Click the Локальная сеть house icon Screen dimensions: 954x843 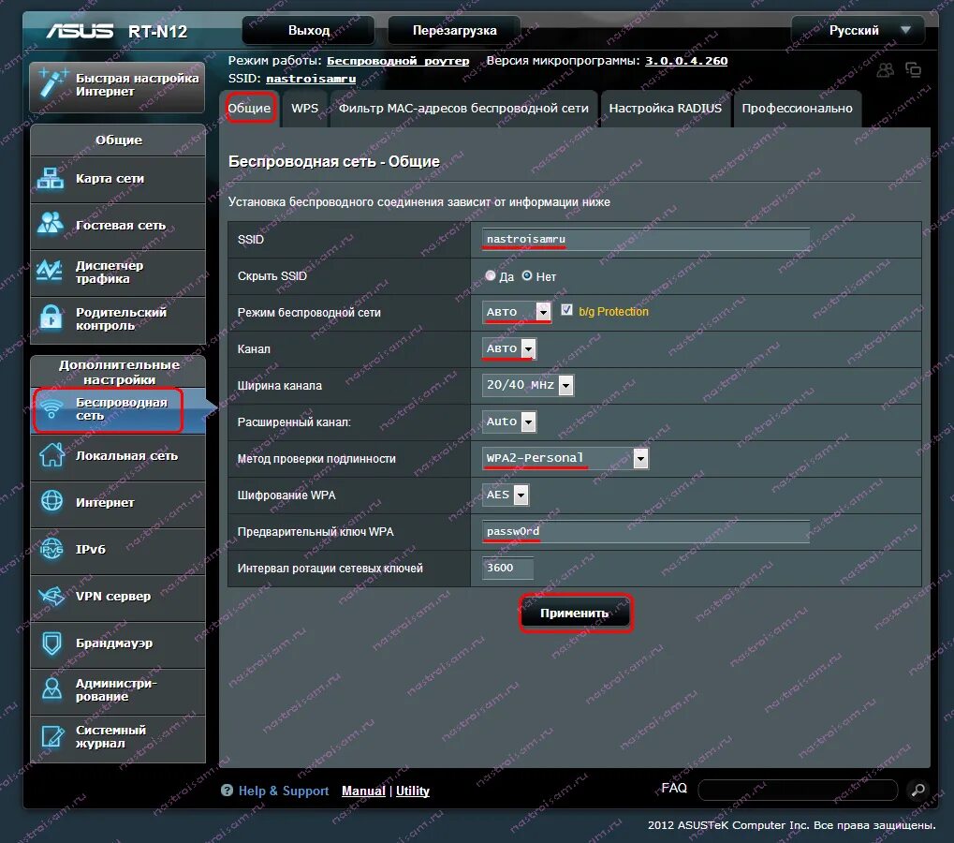(x=51, y=454)
